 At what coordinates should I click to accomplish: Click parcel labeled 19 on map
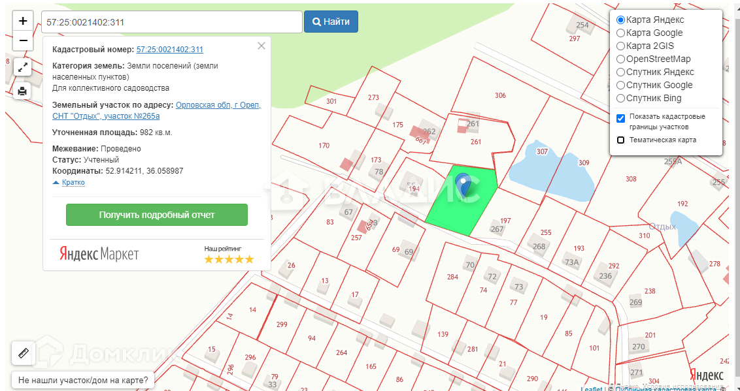544,317
